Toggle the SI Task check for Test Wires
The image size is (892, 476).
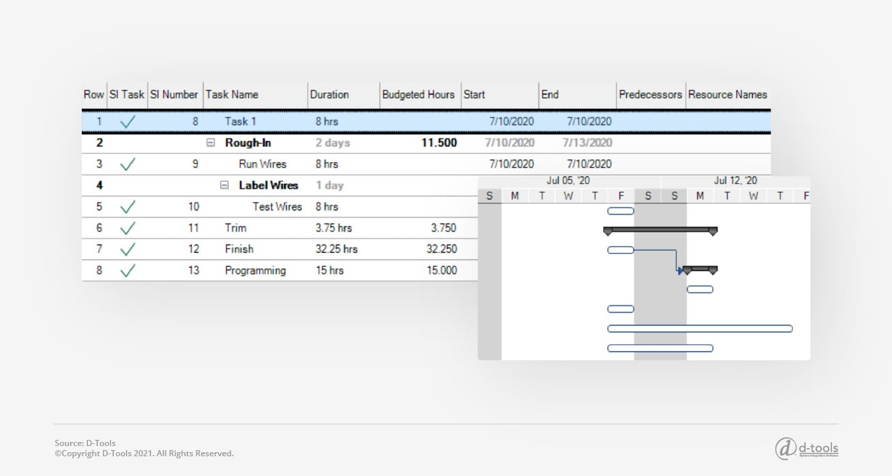[x=127, y=207]
